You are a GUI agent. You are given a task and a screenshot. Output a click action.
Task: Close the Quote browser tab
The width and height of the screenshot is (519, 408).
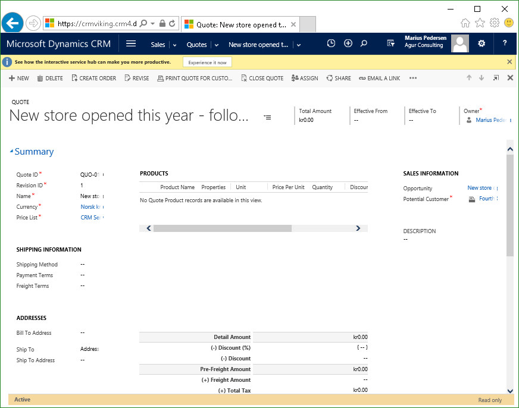click(x=293, y=24)
